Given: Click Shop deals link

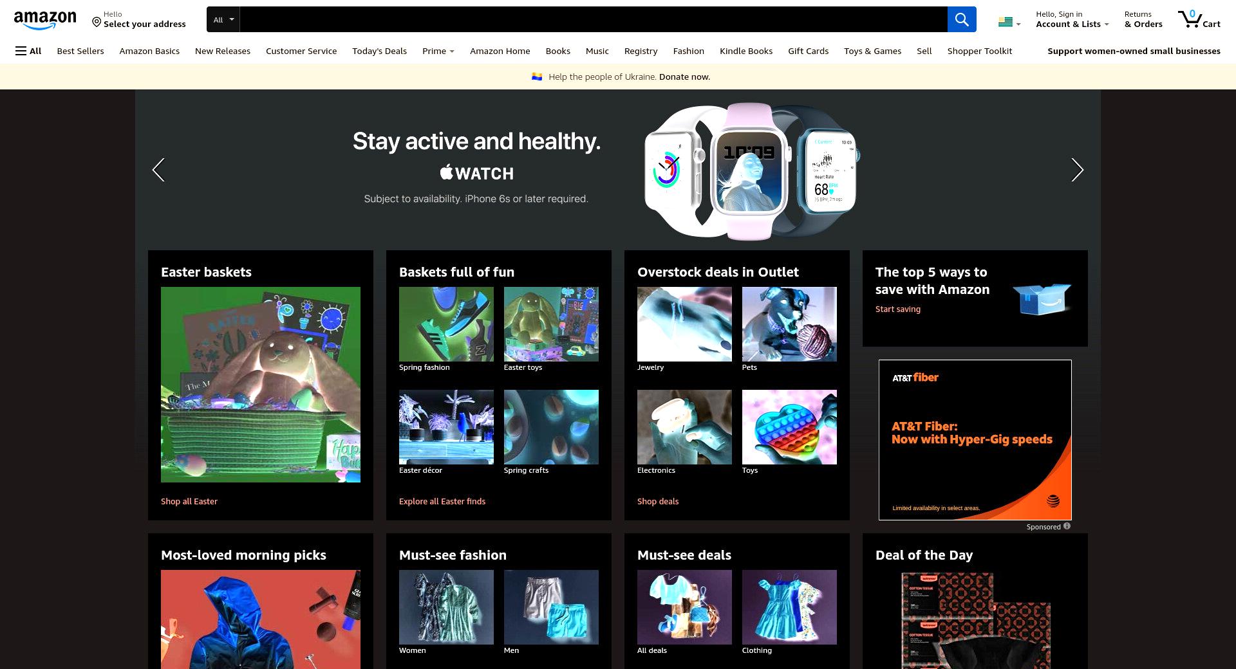Looking at the screenshot, I should coord(658,501).
